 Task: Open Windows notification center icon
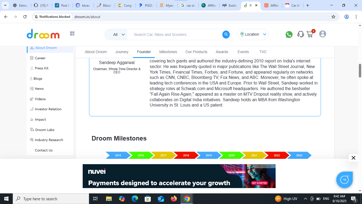[x=354, y=199]
